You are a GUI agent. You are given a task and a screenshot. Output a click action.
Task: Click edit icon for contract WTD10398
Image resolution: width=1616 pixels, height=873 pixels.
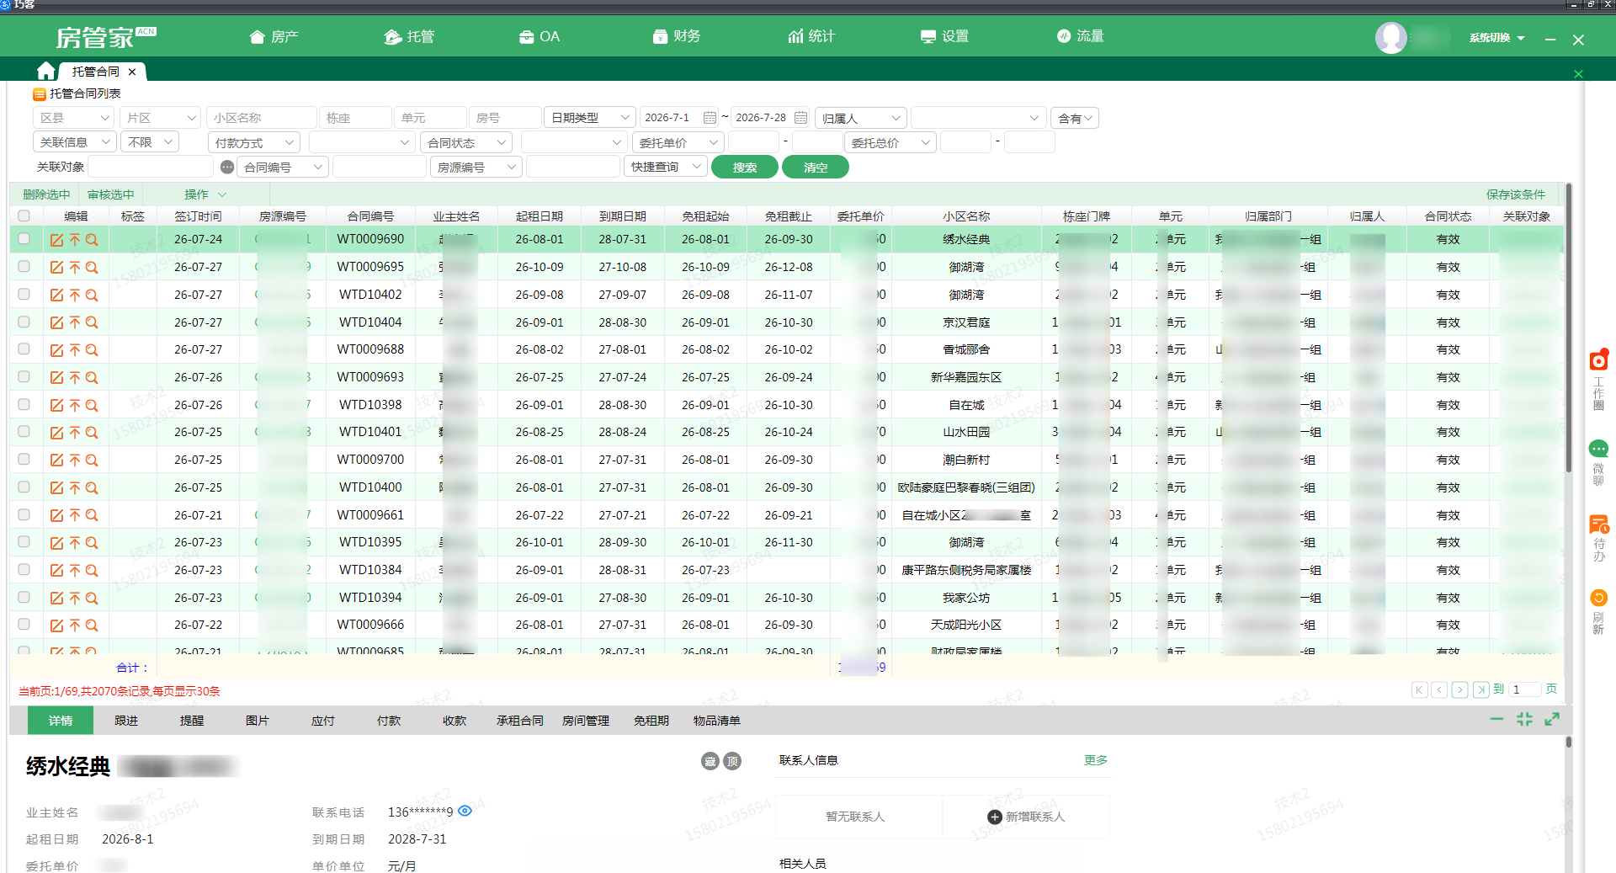[x=56, y=405]
